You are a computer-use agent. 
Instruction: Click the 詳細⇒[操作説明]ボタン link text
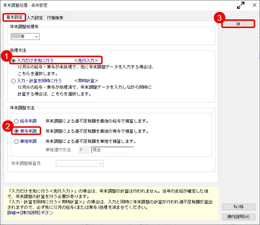(30, 213)
